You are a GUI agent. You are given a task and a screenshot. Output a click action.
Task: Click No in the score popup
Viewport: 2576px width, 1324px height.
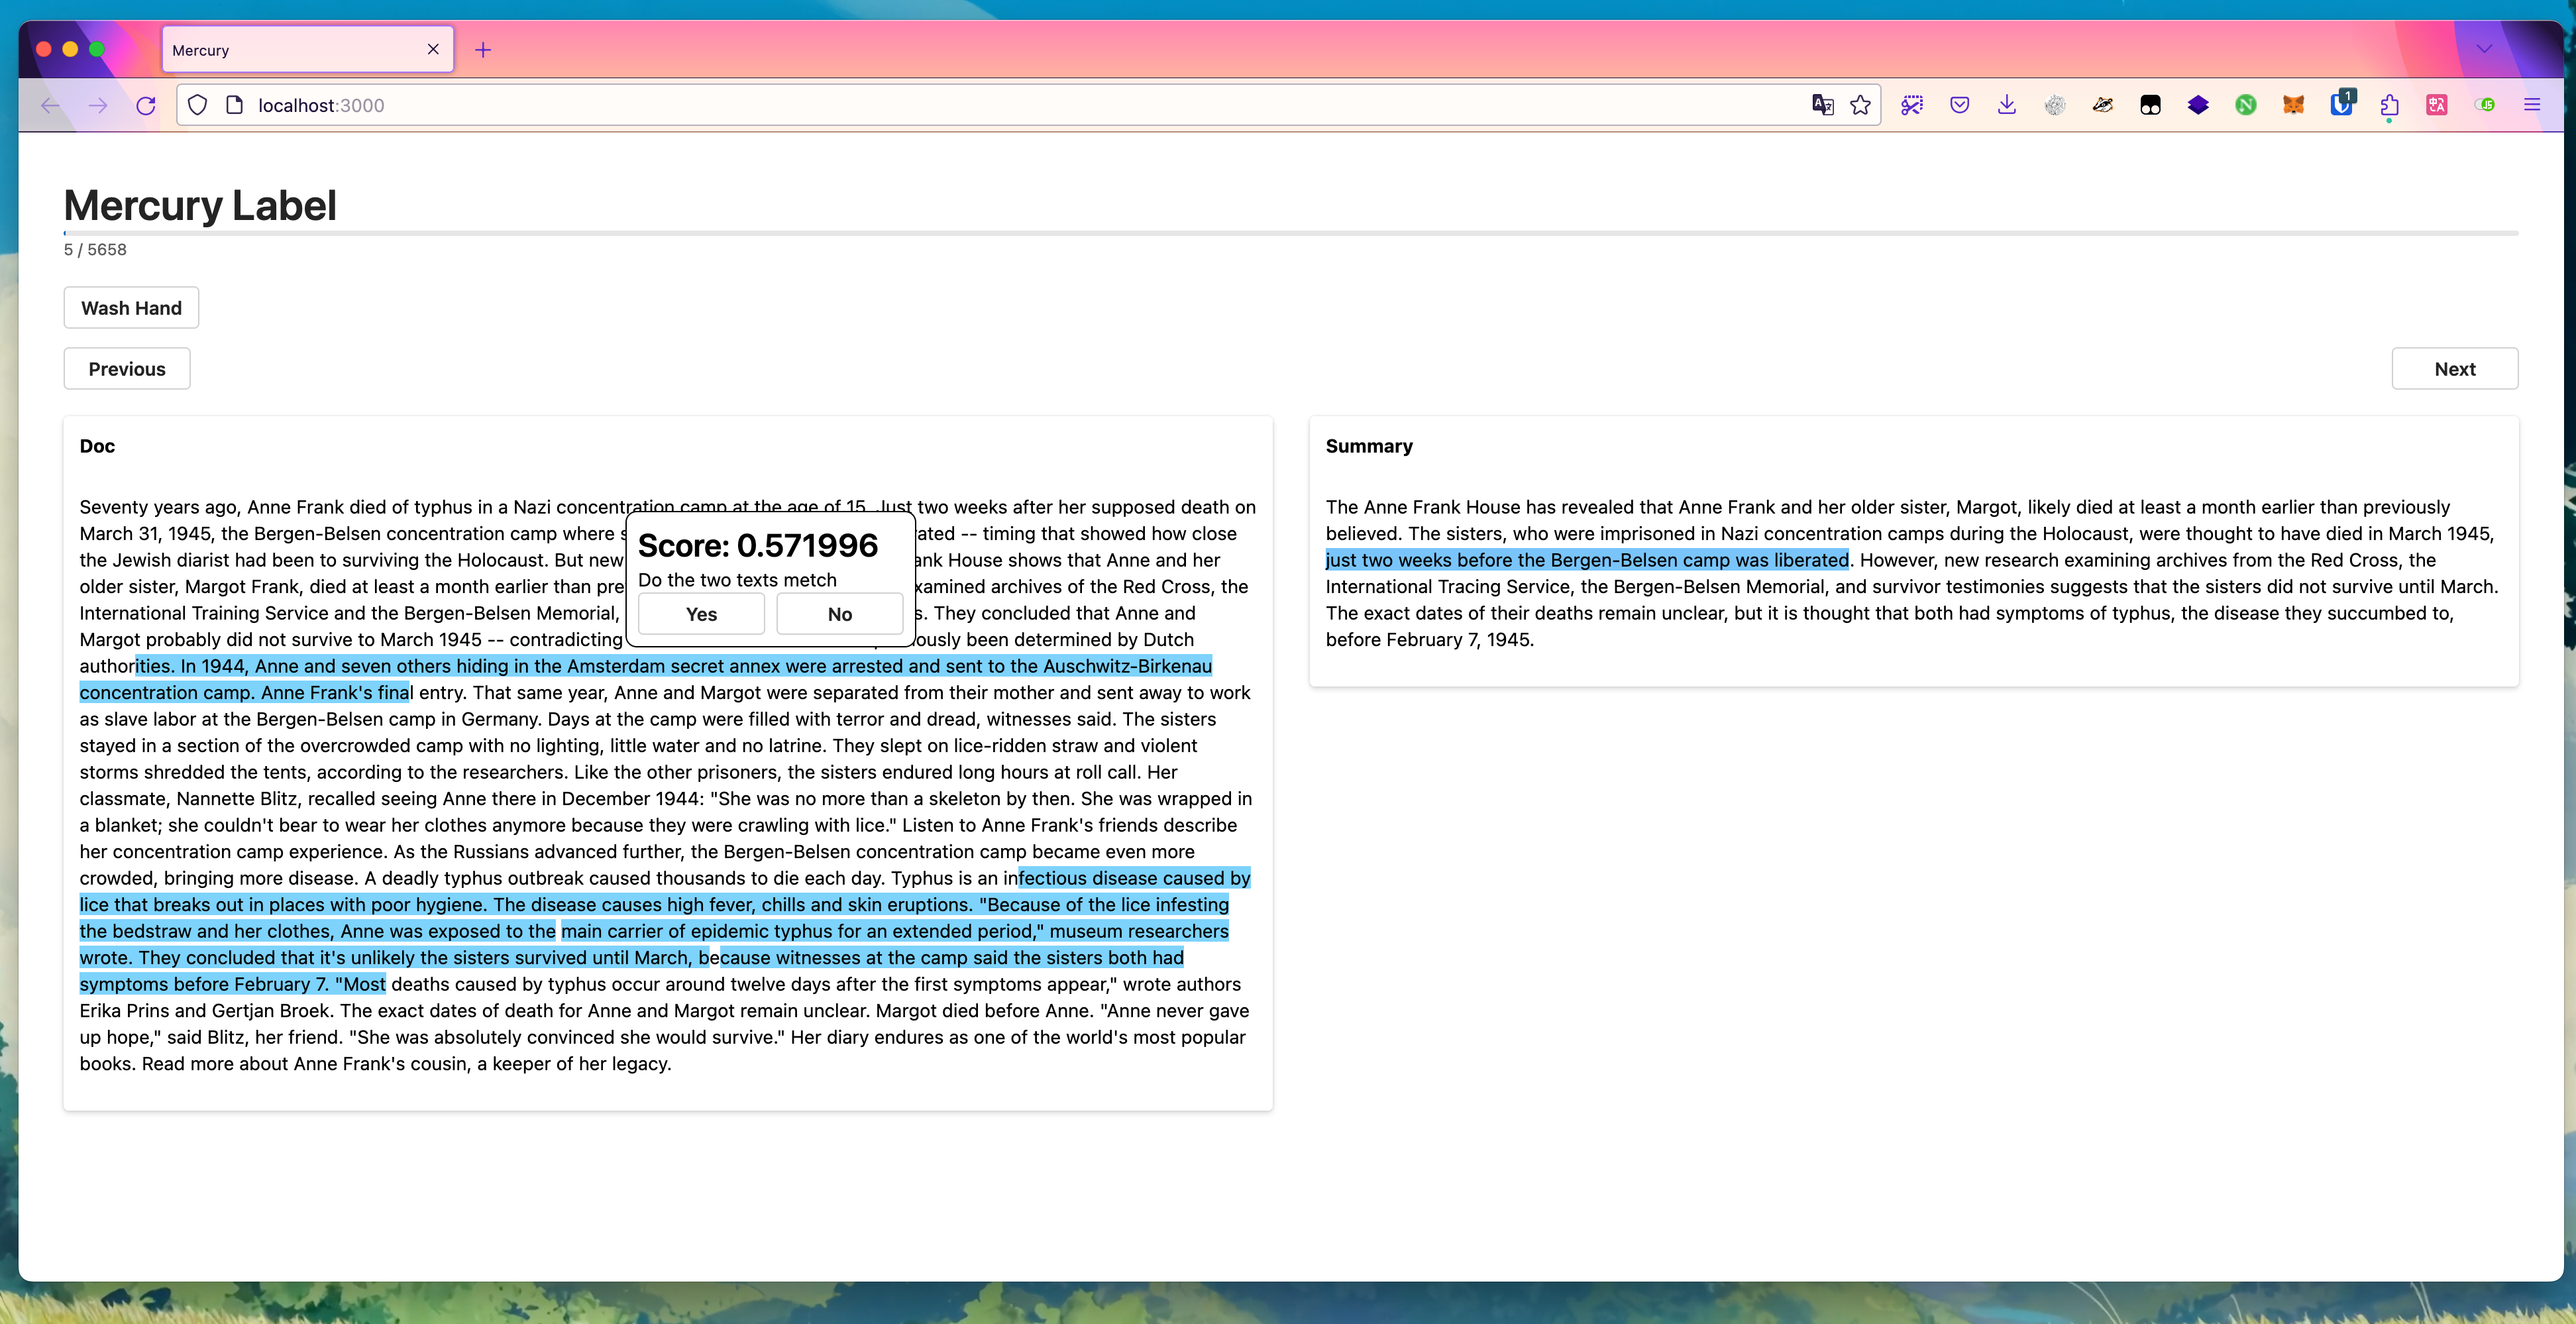pos(839,614)
